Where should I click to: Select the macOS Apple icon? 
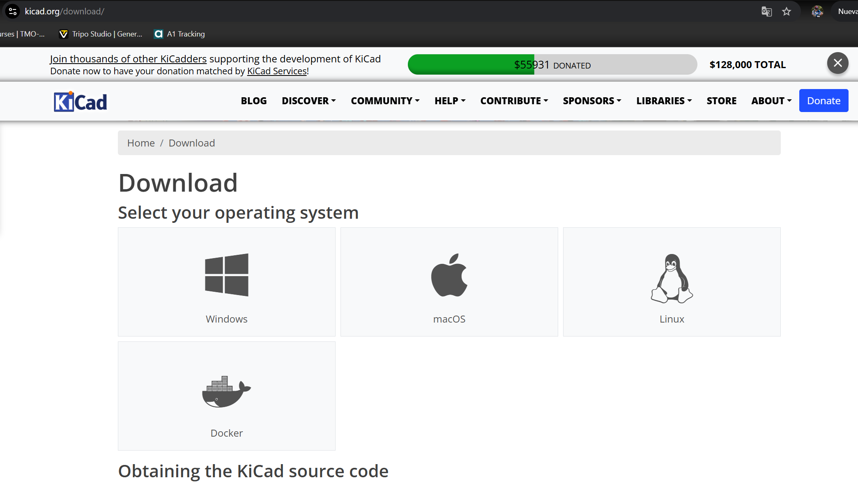(x=449, y=275)
